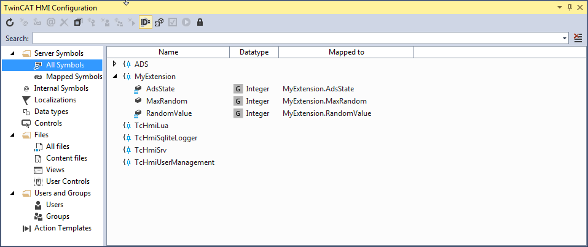Collapse the Server Symbols tree node

[12, 53]
